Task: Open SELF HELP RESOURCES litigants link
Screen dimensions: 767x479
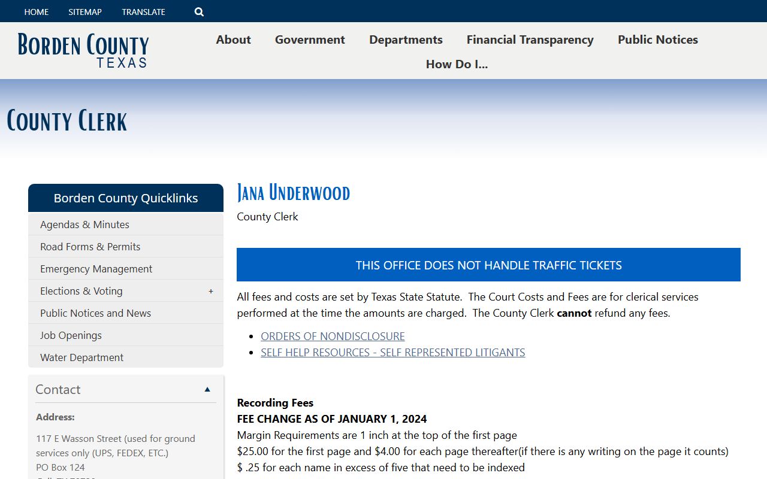Action: (393, 353)
